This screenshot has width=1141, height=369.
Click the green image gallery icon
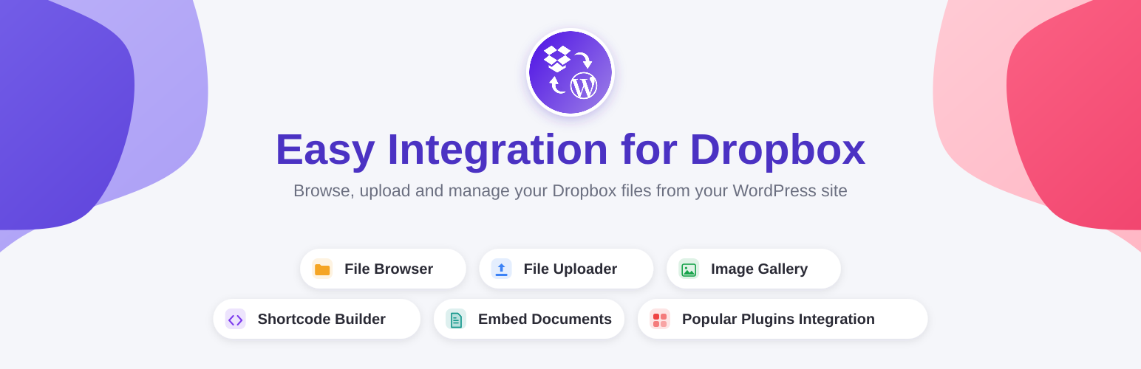pyautogui.click(x=689, y=269)
